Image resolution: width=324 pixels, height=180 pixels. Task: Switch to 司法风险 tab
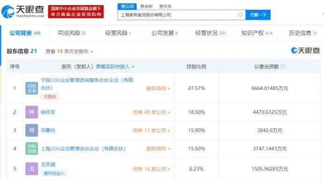point(72,33)
